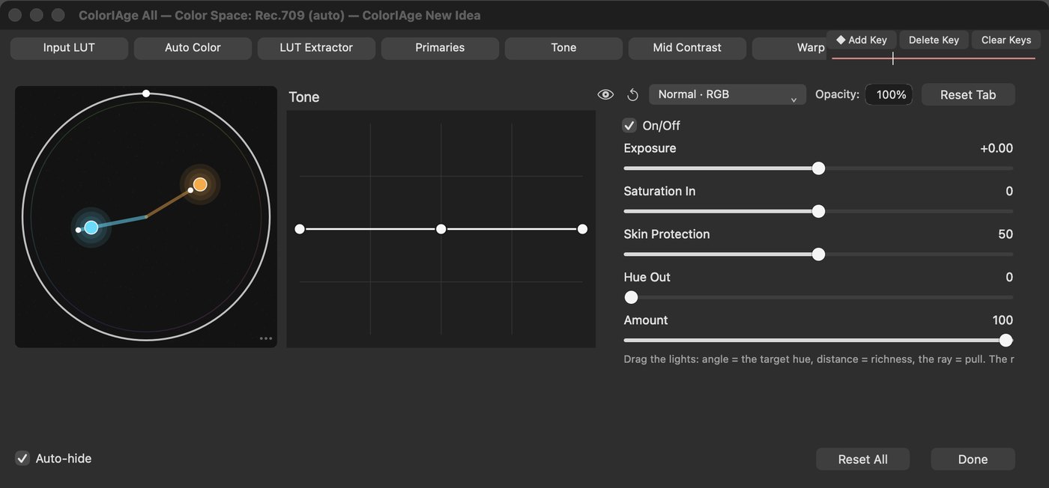Disable the On/Off checkbox
Screen dimensions: 1049x488
point(629,126)
